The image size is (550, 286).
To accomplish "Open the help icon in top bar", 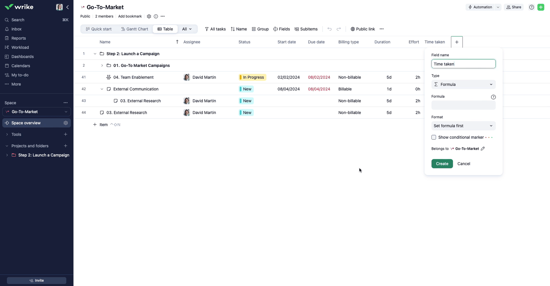I will coord(531,7).
